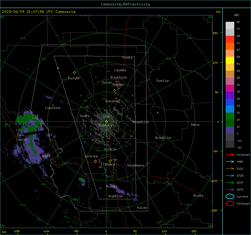Click the Cochrane label

[x=91, y=156]
